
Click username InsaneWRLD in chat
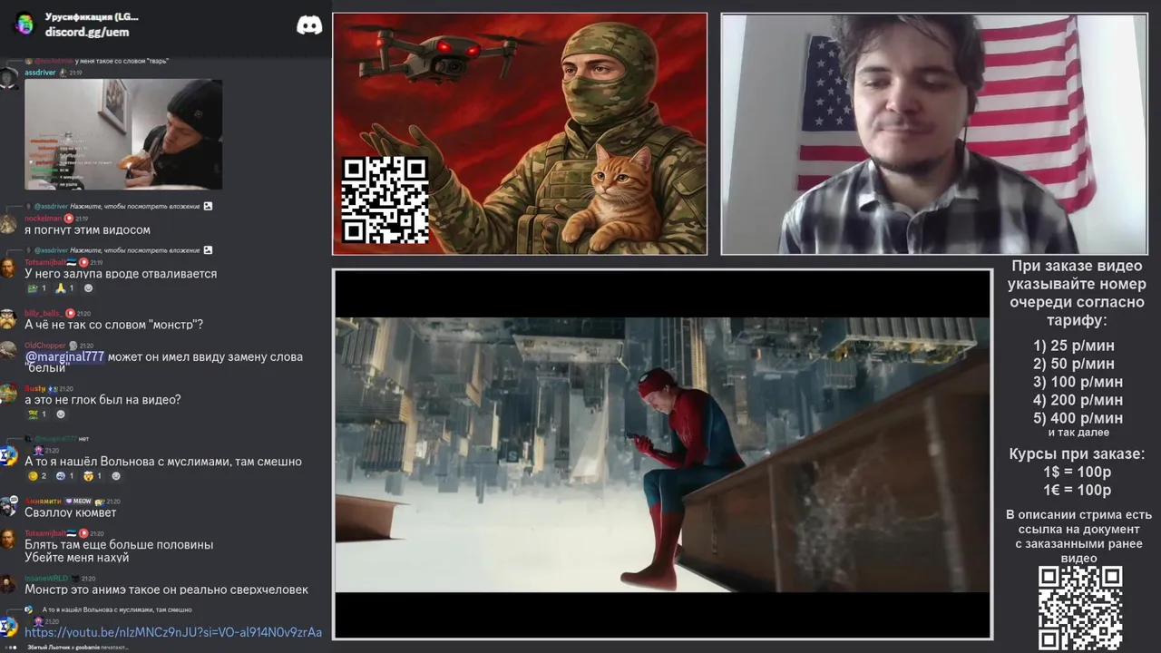[46, 579]
